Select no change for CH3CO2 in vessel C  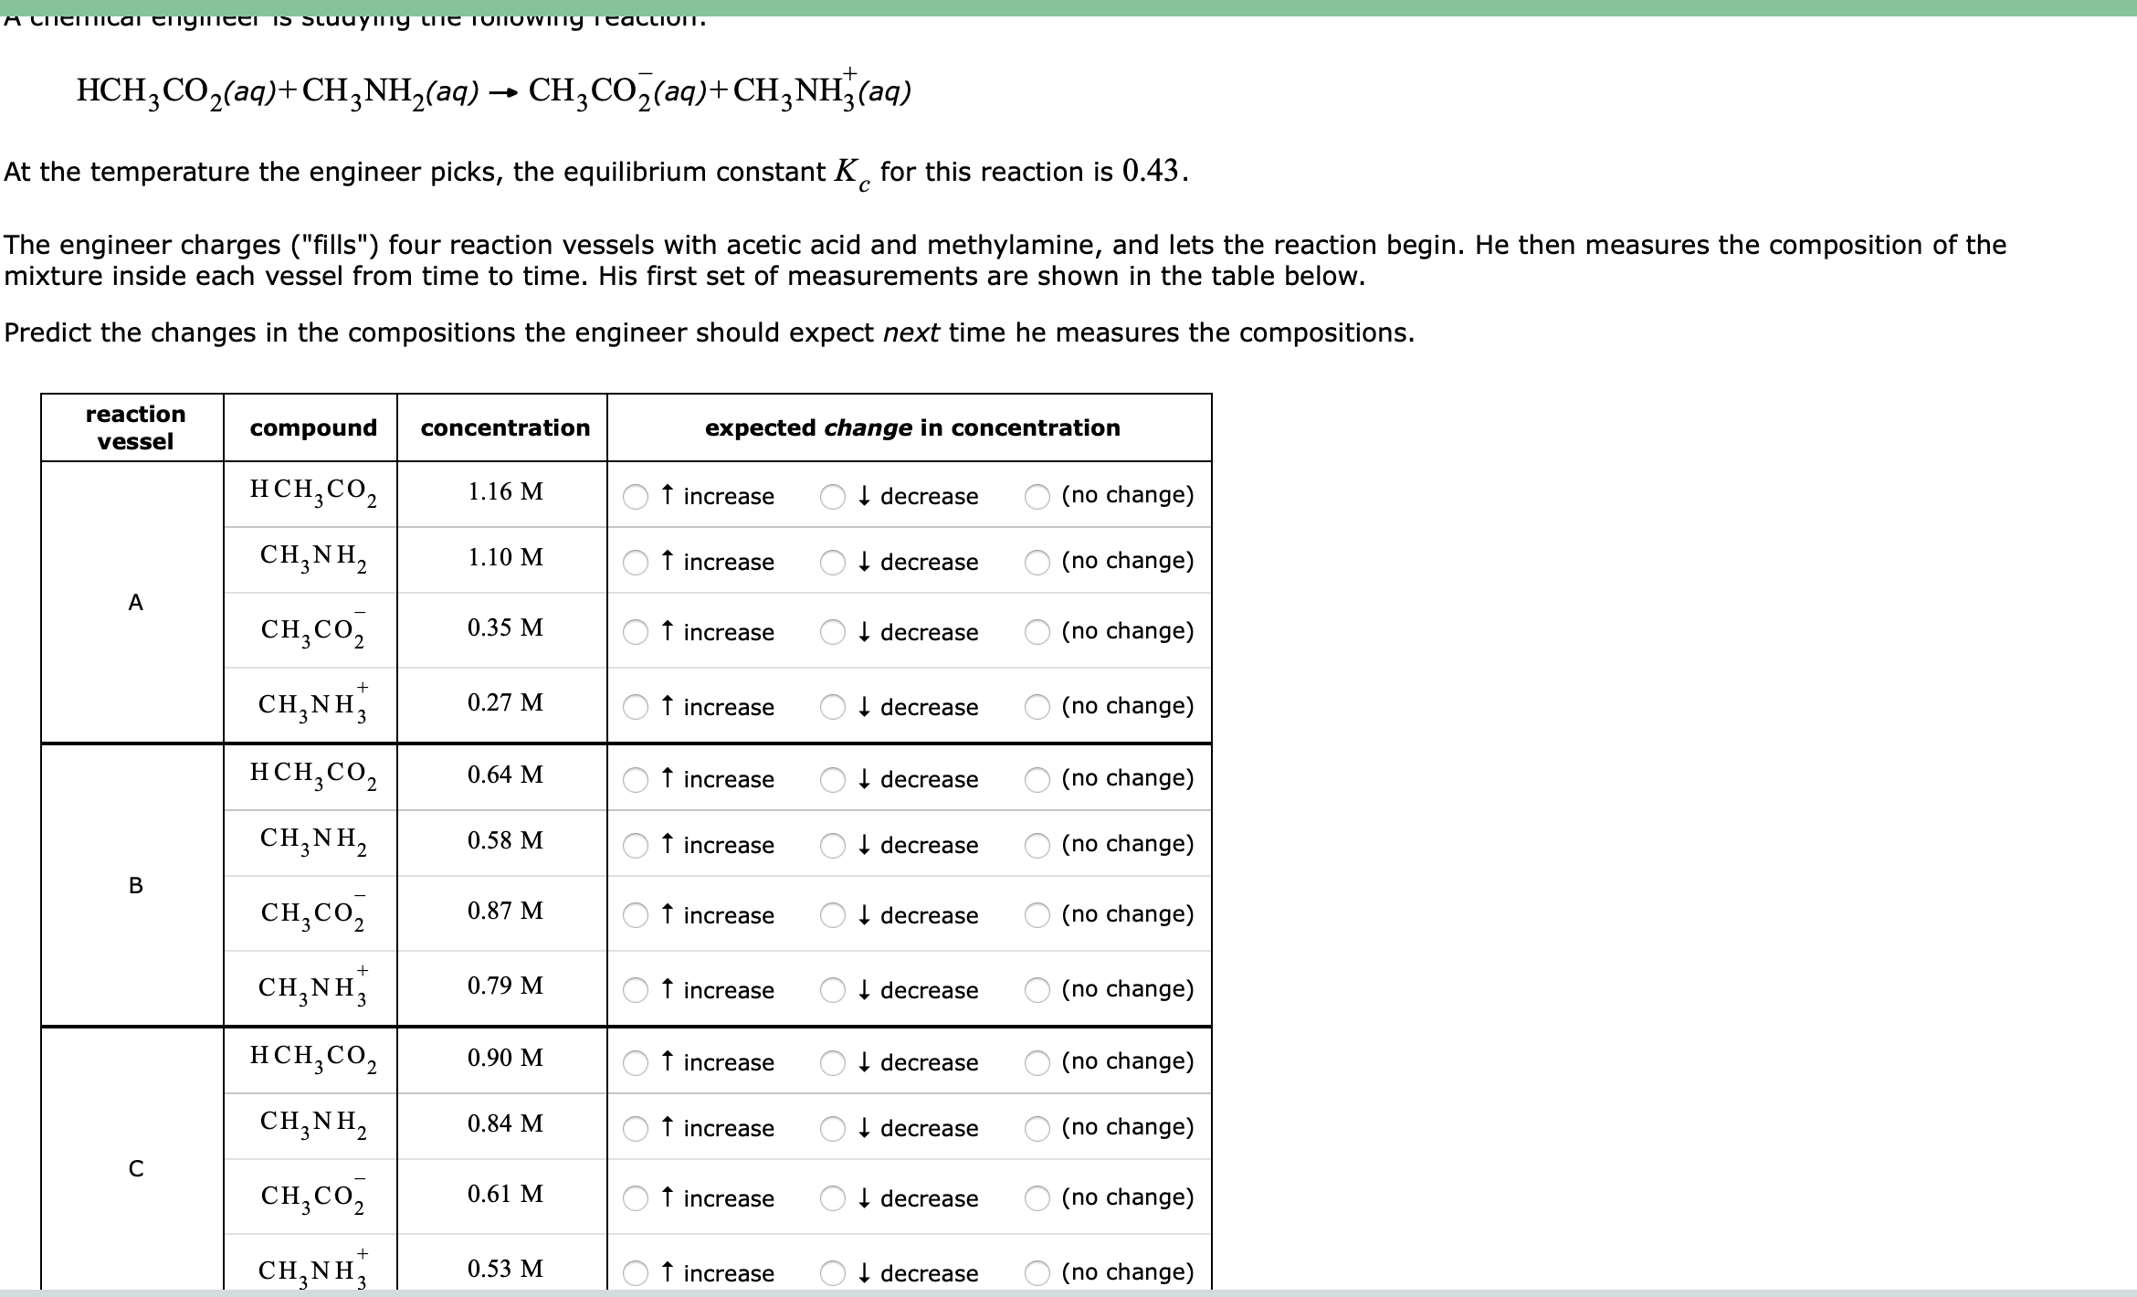[1037, 1197]
